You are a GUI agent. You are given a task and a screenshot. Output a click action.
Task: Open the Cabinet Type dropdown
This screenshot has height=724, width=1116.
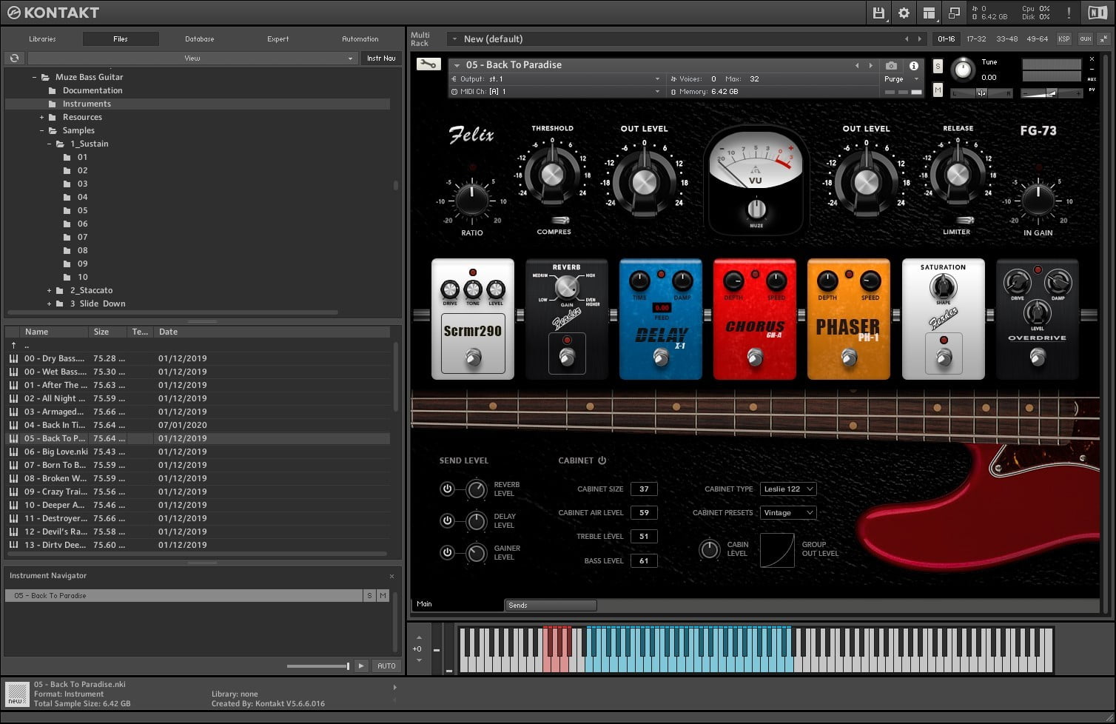(788, 489)
